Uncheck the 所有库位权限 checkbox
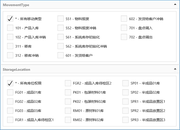The height and width of the screenshot is (130, 180). pos(10,83)
